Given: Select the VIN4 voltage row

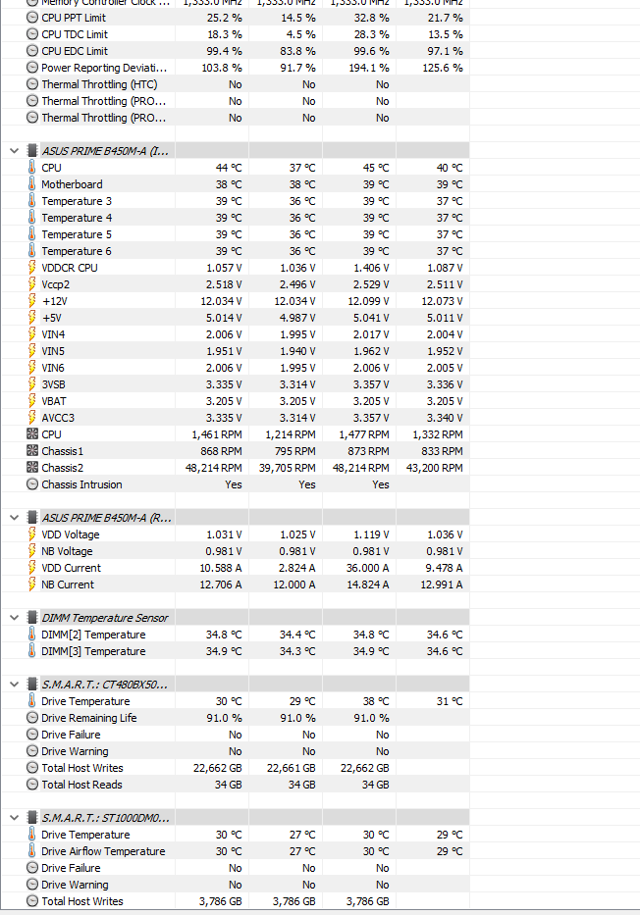Looking at the screenshot, I should point(235,334).
